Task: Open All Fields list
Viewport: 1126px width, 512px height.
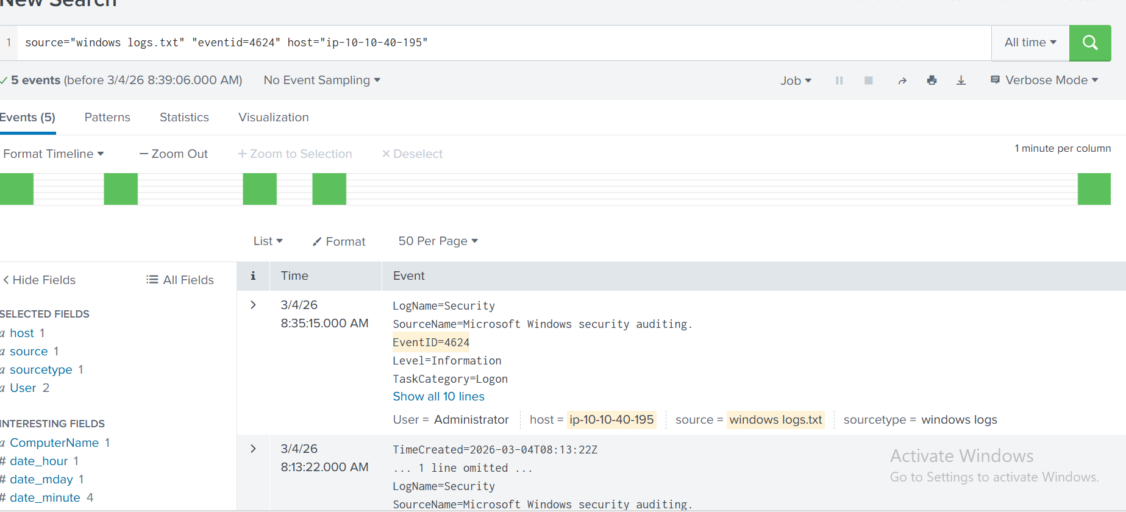Action: click(180, 280)
